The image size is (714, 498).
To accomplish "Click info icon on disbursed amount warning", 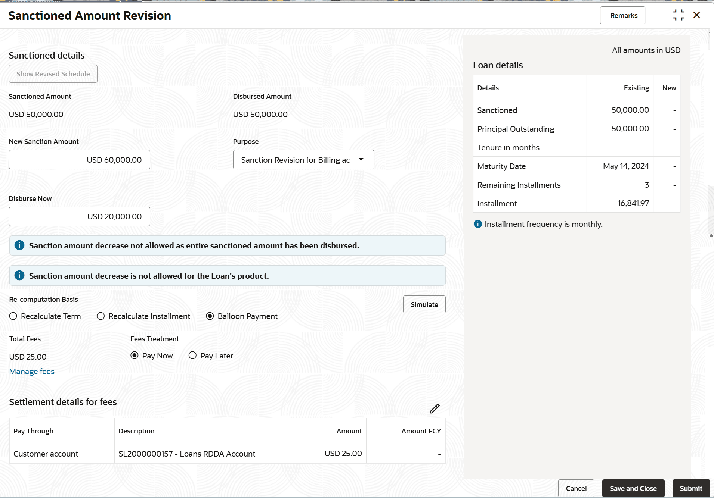I will (19, 245).
